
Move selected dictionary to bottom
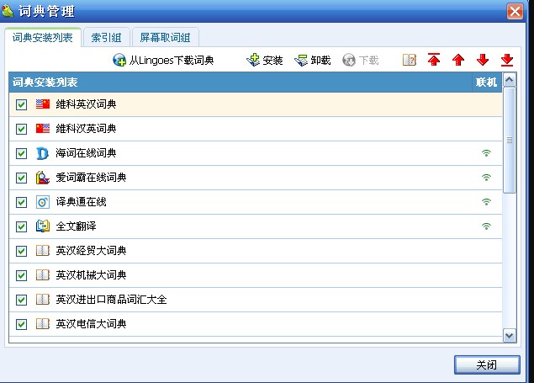pyautogui.click(x=507, y=60)
